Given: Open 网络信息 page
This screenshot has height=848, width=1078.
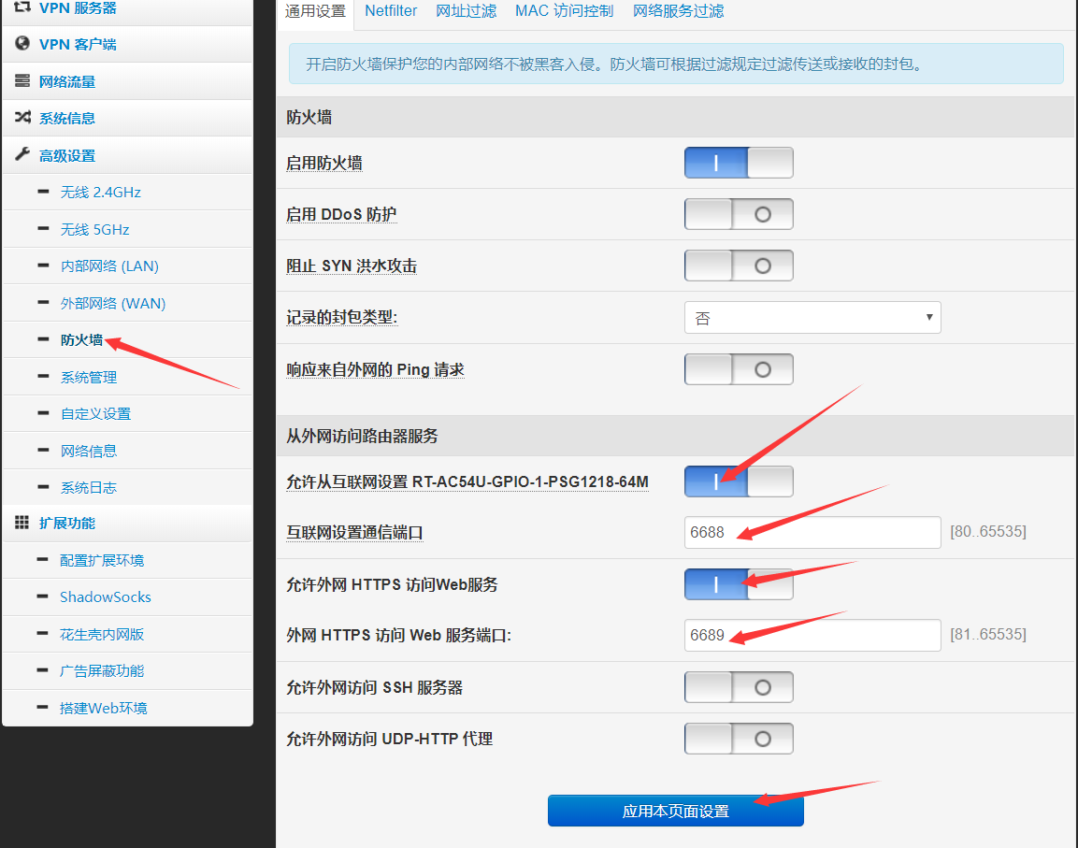Looking at the screenshot, I should click(x=88, y=451).
